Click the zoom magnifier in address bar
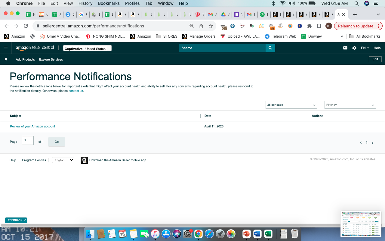The width and height of the screenshot is (385, 241). pos(192,26)
